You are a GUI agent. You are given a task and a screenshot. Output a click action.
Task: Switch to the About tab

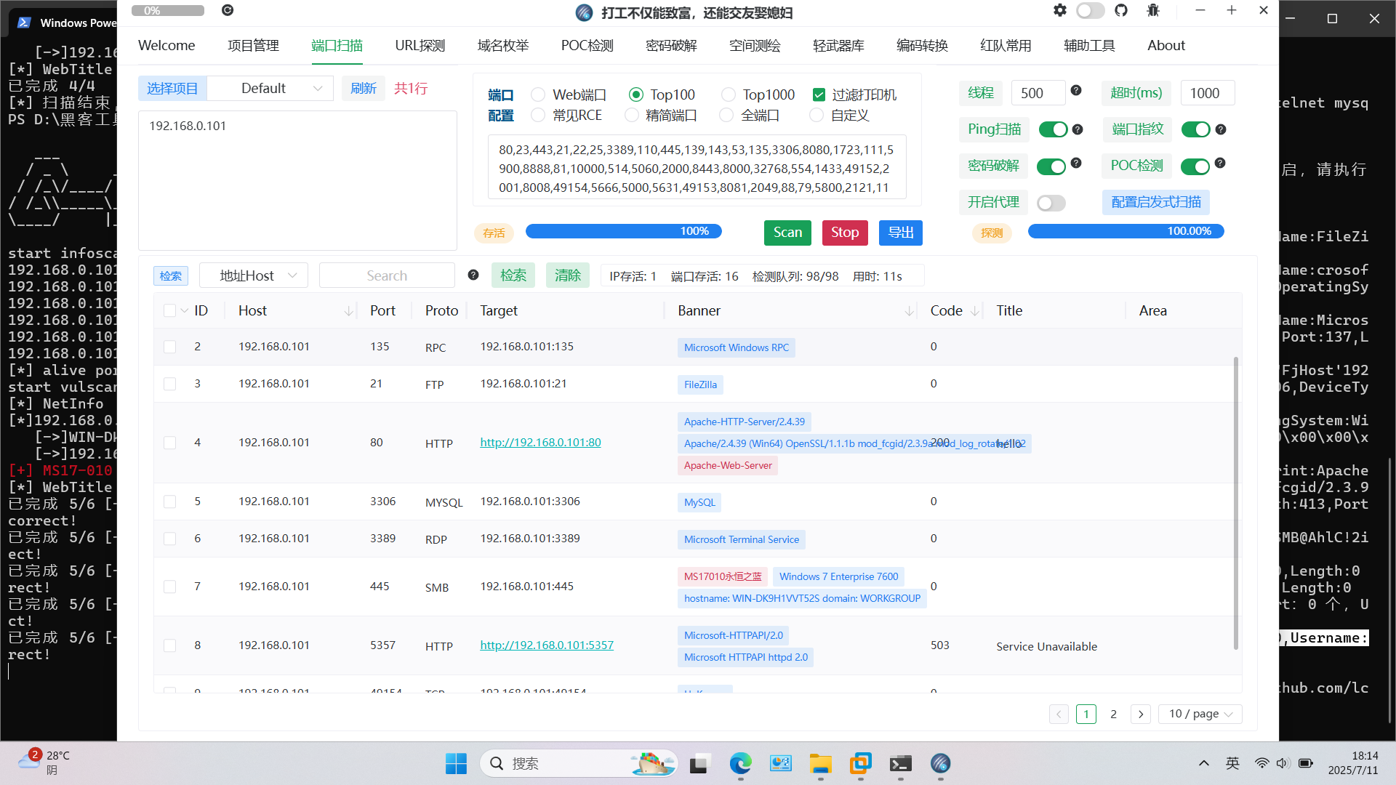[1166, 45]
